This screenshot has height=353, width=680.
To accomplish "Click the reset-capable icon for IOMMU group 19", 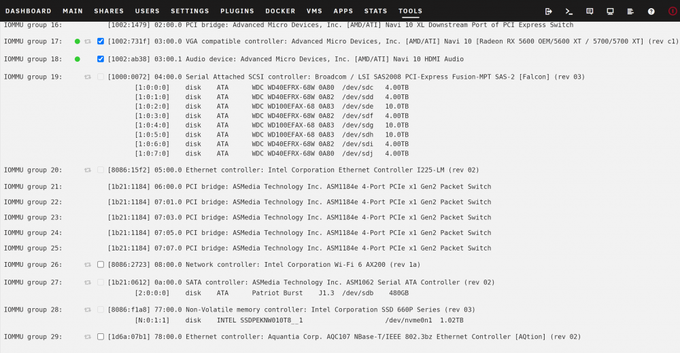I will click(88, 77).
